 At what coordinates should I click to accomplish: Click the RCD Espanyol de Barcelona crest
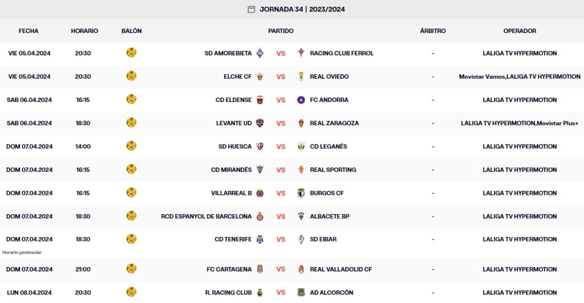click(260, 216)
